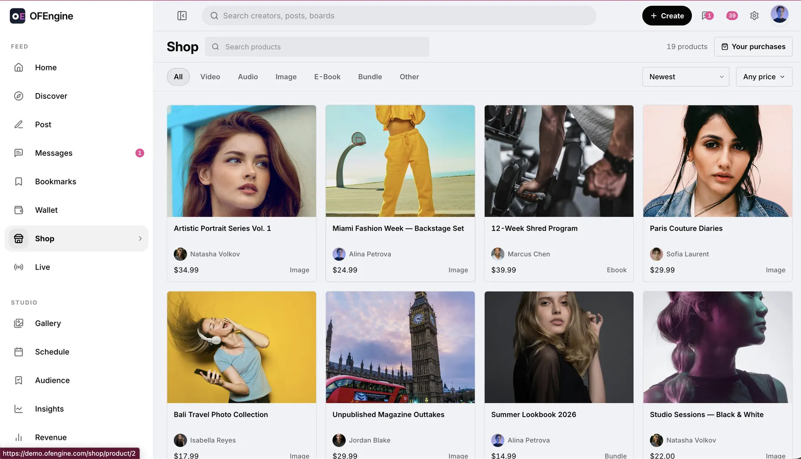Screen dimensions: 801x459
Task: Click the Live broadcast icon
Action: [x=19, y=267]
